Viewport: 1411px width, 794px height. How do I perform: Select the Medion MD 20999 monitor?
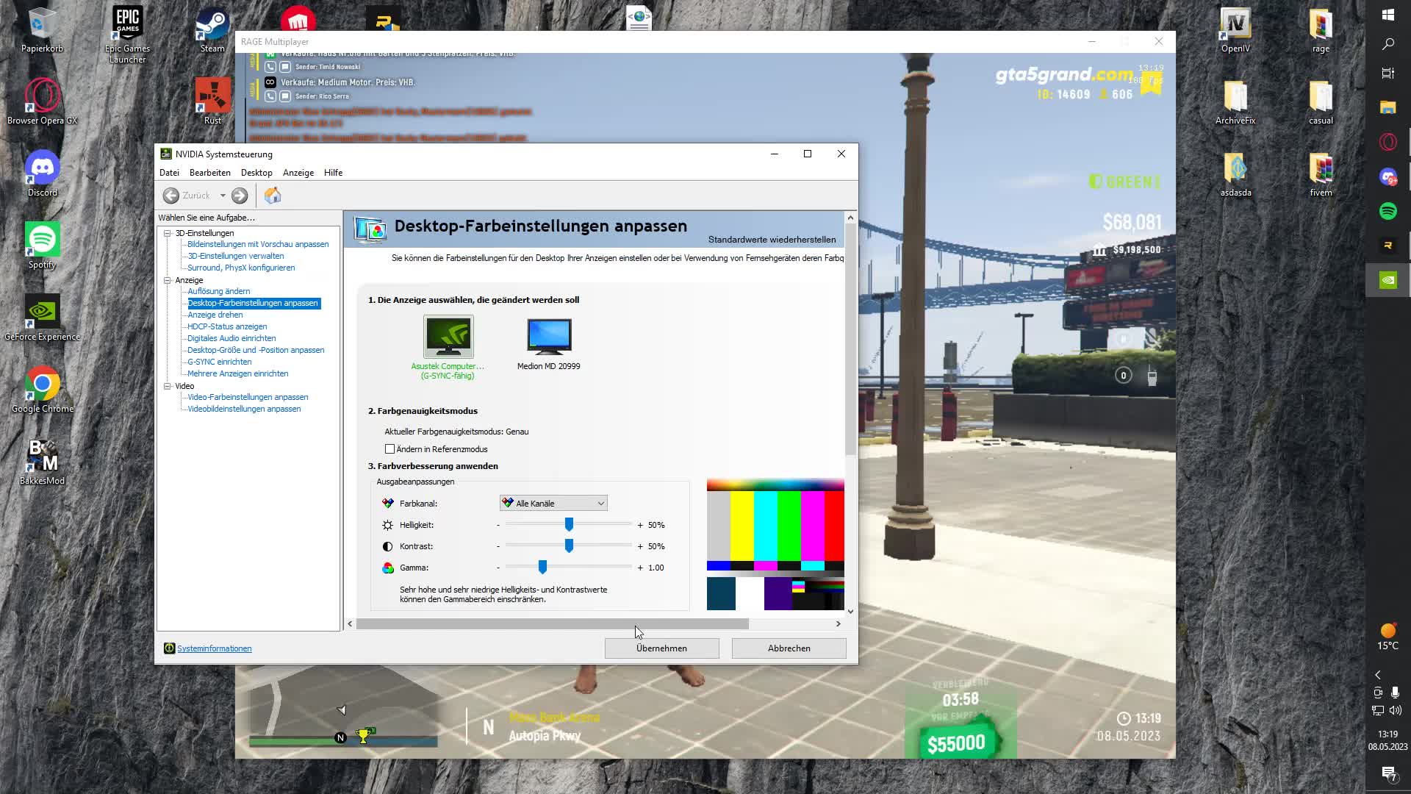point(548,337)
